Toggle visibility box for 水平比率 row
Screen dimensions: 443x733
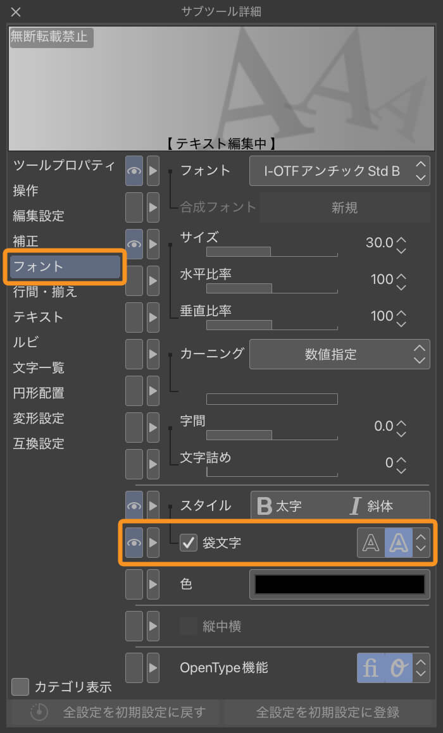point(134,280)
